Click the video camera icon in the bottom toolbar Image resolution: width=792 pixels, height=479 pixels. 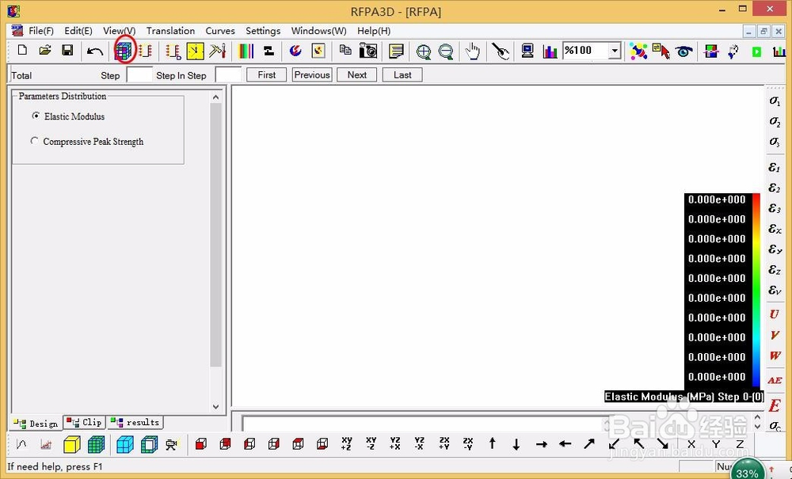172,445
